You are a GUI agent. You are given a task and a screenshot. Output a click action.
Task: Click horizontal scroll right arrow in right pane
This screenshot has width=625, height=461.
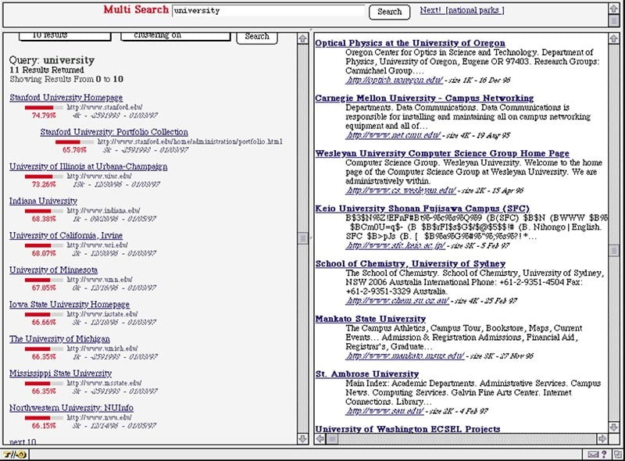point(602,439)
